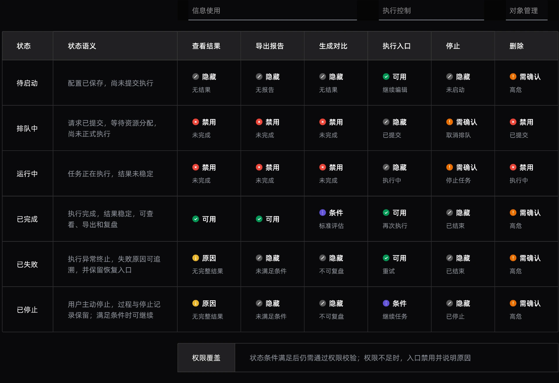Click the green check icon in 已失败 执行入口 cell
559x383 pixels.
tap(386, 258)
